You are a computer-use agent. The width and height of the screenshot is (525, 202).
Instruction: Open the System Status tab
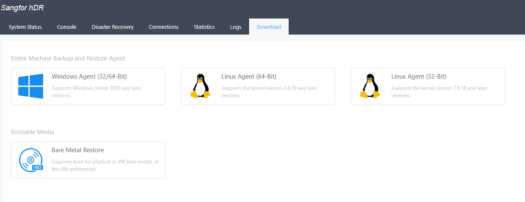coord(25,27)
